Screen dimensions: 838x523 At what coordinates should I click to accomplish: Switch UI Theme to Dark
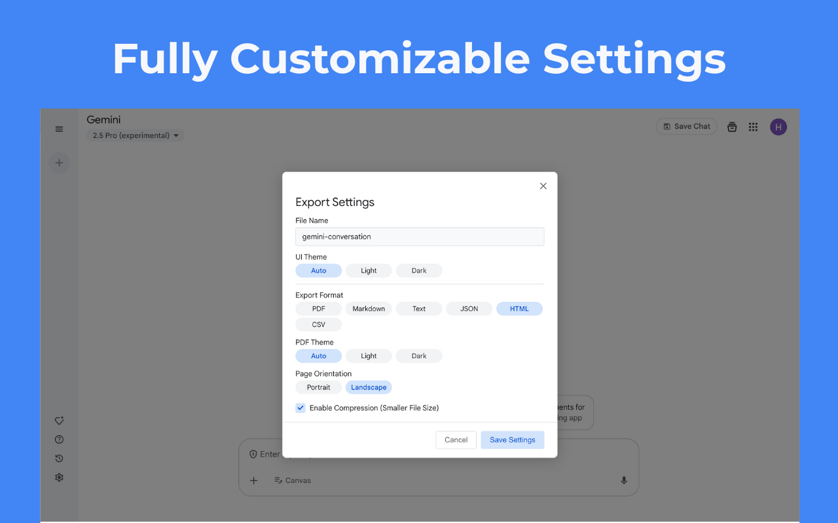click(418, 270)
